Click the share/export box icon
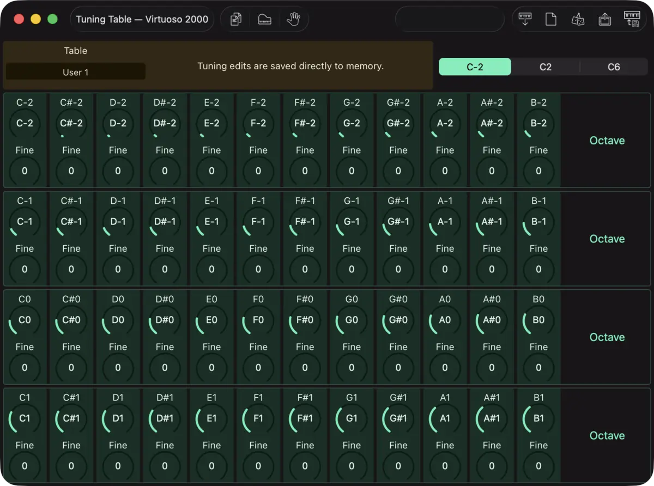Image resolution: width=654 pixels, height=486 pixels. pos(604,20)
